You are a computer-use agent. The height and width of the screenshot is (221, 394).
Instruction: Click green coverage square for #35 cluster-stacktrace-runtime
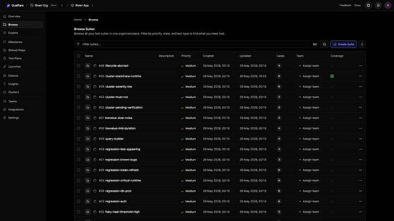pos(332,76)
